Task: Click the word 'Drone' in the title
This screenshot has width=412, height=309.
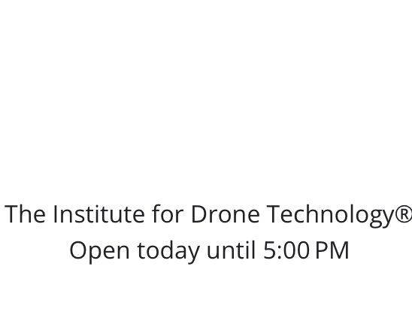Action: (226, 214)
